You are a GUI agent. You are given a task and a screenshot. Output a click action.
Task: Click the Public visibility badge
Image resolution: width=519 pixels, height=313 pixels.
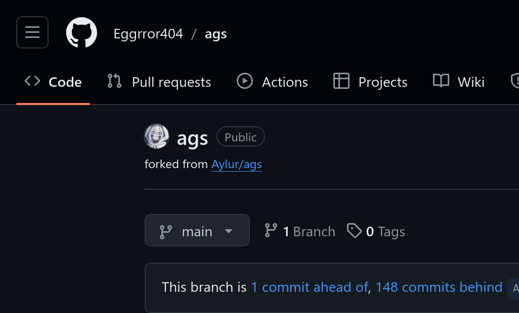pos(240,136)
